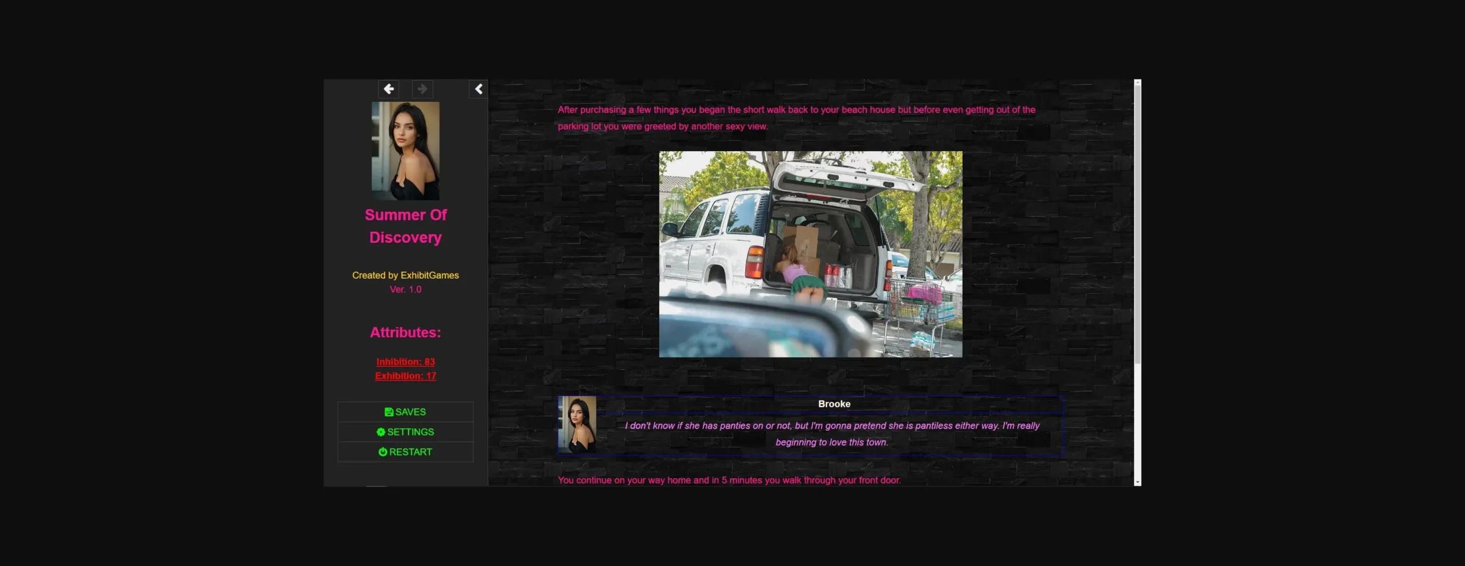Open the SAVES menu
This screenshot has width=1465, height=566.
pyautogui.click(x=405, y=412)
